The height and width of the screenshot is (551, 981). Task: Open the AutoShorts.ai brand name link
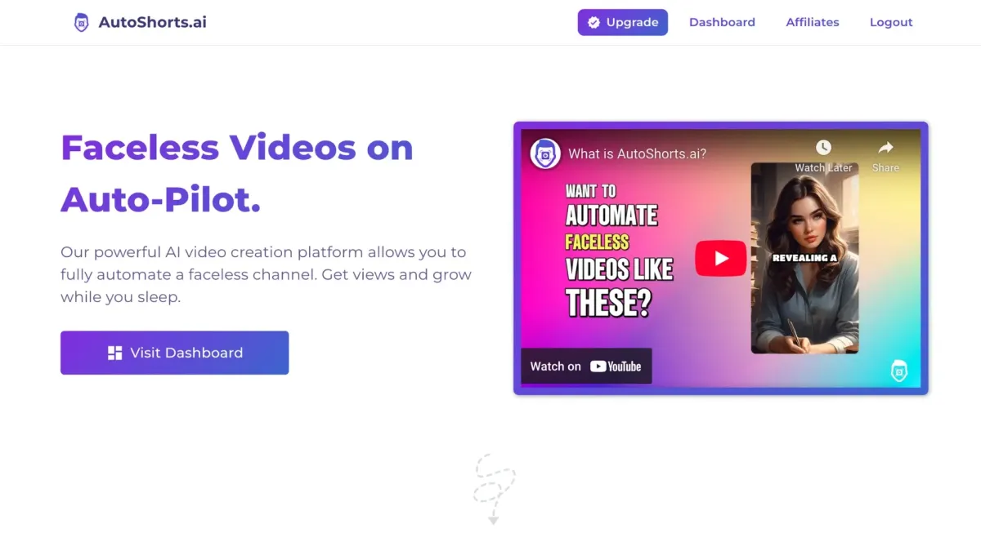(153, 23)
